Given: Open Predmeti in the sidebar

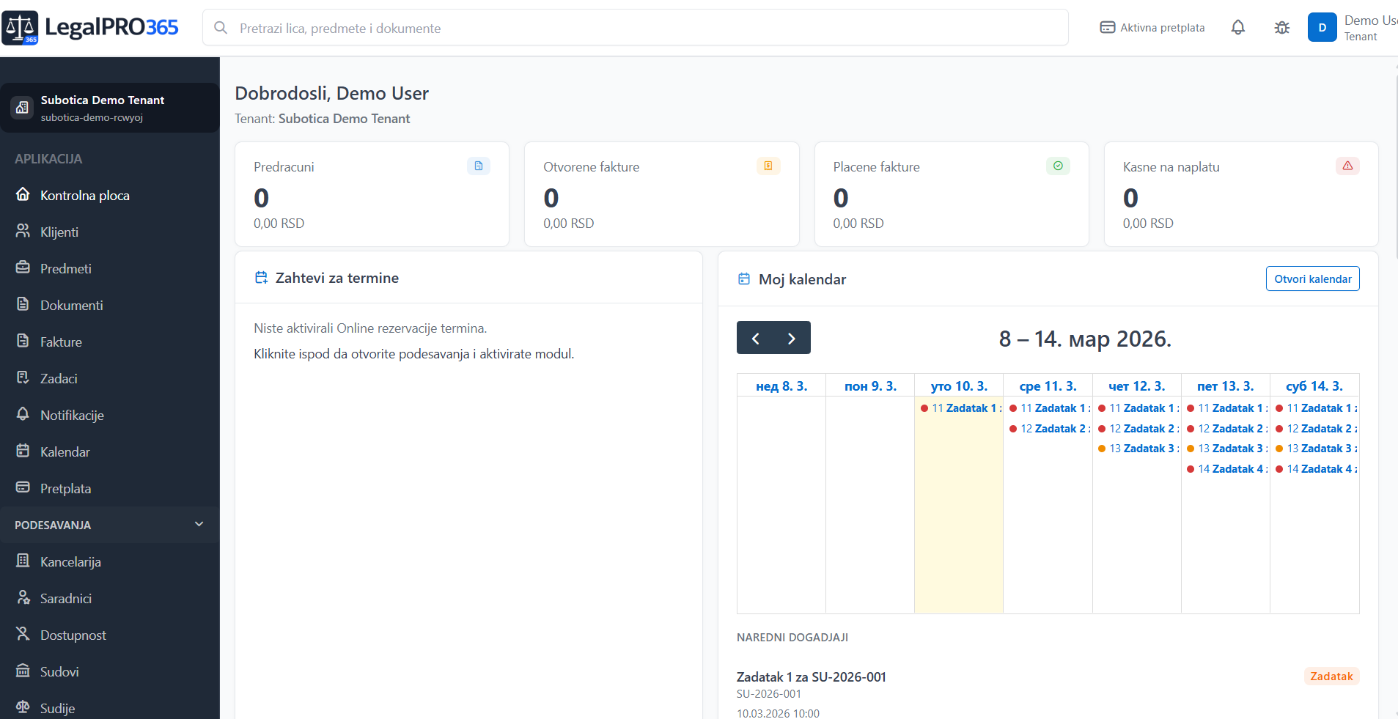Looking at the screenshot, I should click(x=65, y=269).
